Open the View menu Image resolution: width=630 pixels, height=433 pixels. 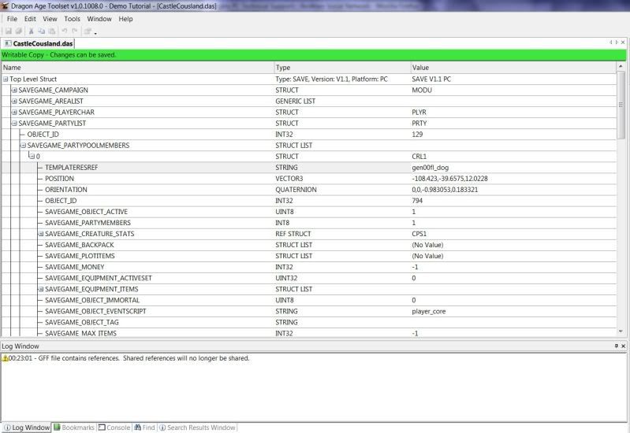click(50, 19)
